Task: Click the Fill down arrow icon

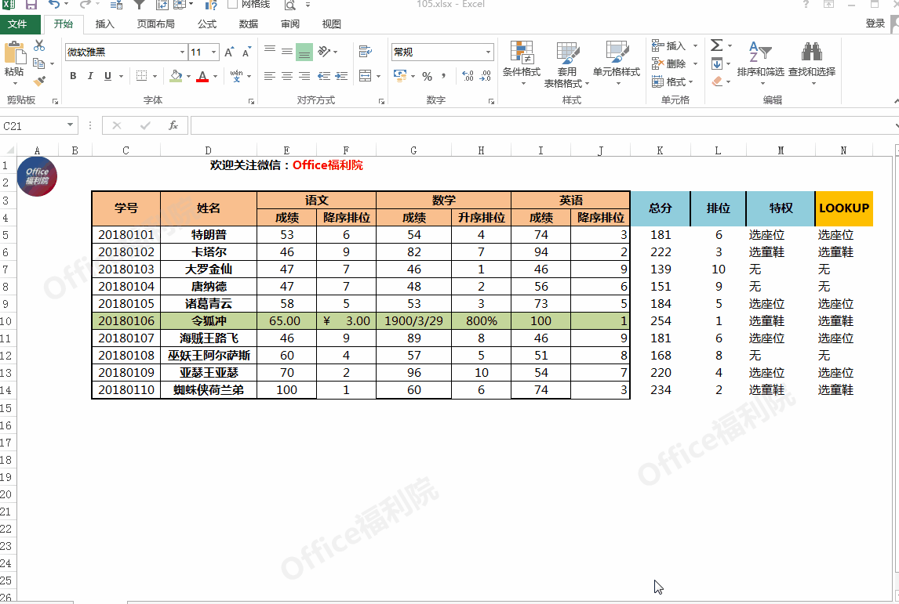Action: pos(717,63)
